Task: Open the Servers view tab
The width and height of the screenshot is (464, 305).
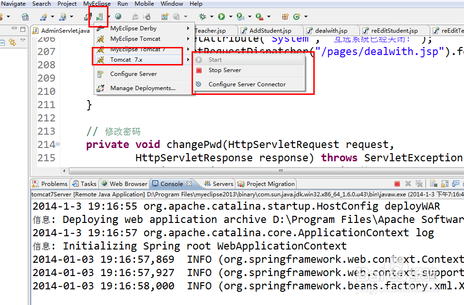Action: [219, 184]
